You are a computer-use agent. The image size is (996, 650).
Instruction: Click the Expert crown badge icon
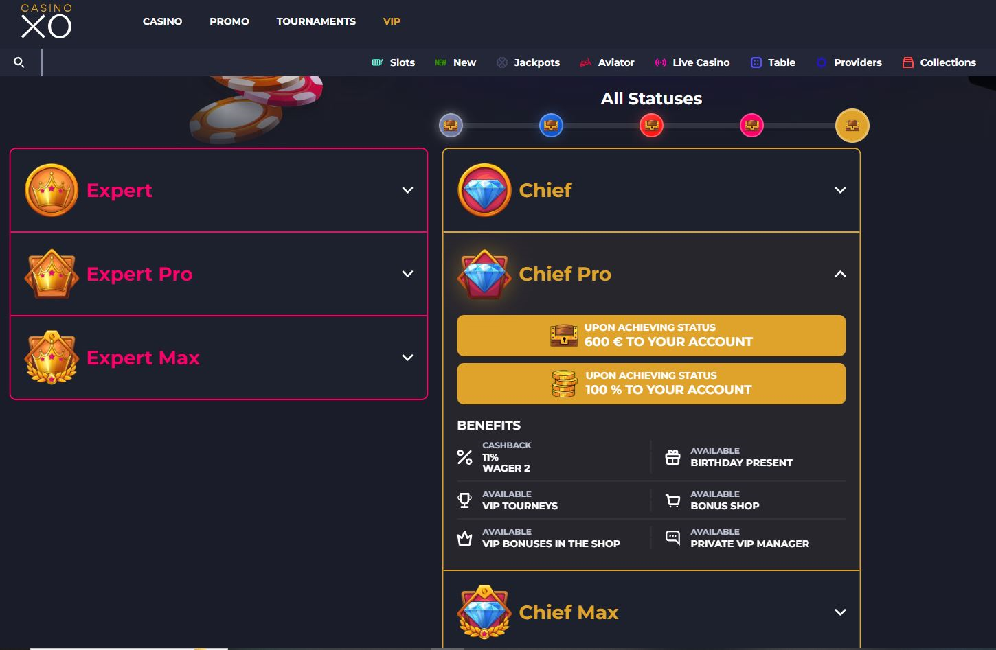[52, 190]
